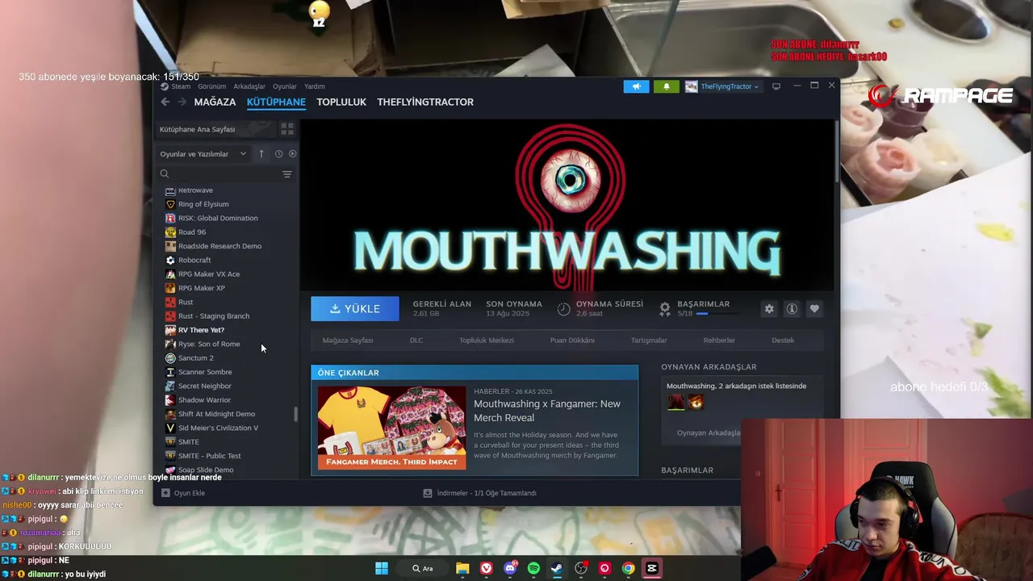Open the Arkadaşlar menu
The width and height of the screenshot is (1033, 581).
click(x=249, y=86)
